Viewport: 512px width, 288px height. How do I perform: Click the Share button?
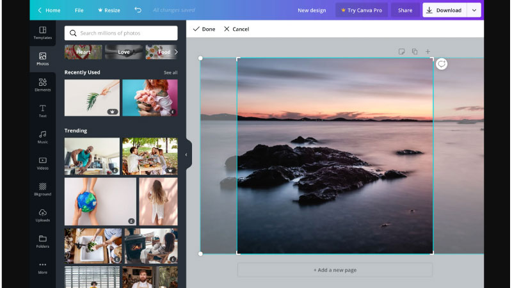(x=405, y=10)
